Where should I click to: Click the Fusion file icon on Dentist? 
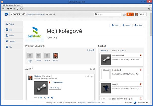[141, 84]
